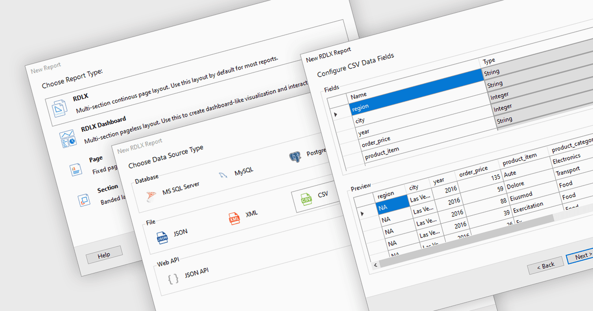Choose the RDLX Dashboard icon

[68, 139]
